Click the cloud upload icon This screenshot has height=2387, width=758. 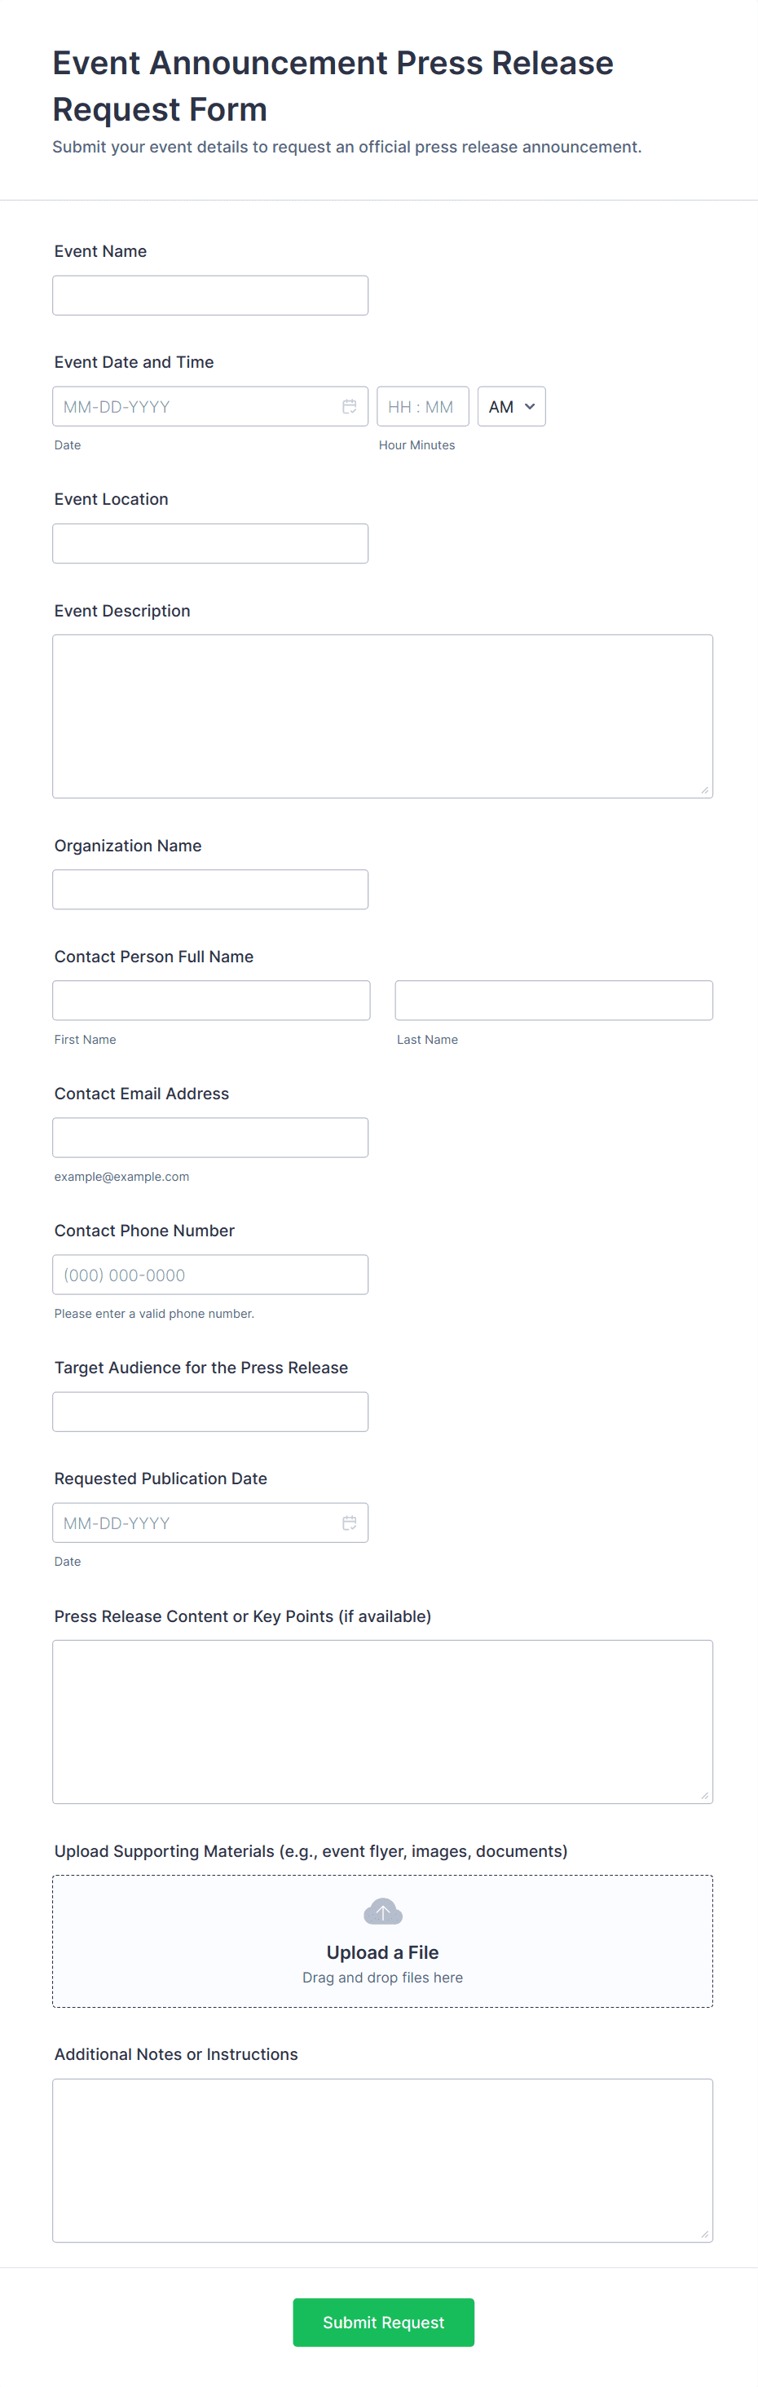tap(383, 1911)
